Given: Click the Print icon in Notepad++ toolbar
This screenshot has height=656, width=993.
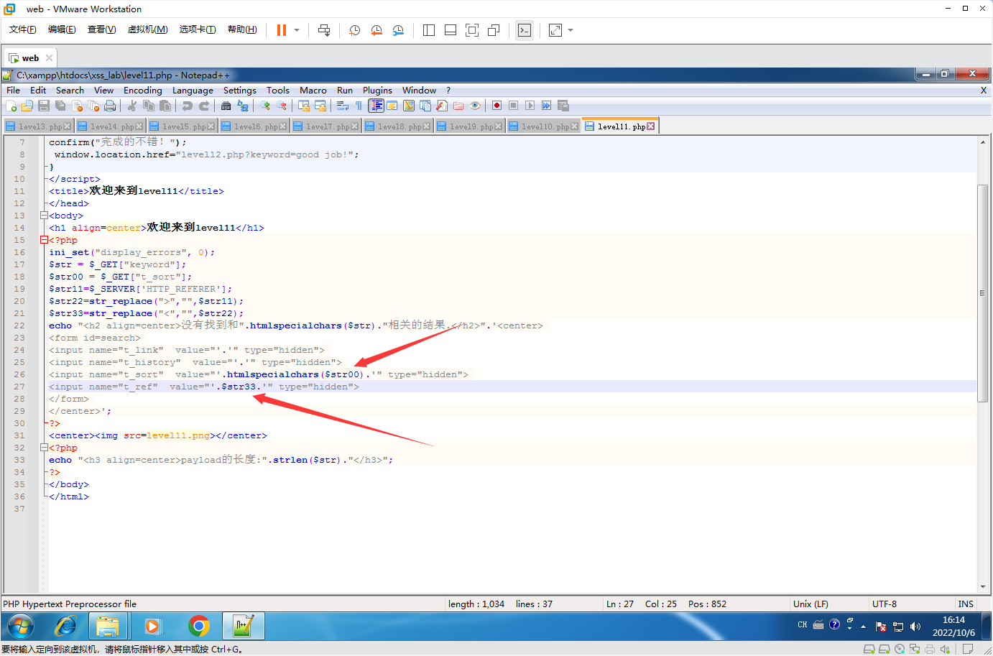Looking at the screenshot, I should click(110, 106).
